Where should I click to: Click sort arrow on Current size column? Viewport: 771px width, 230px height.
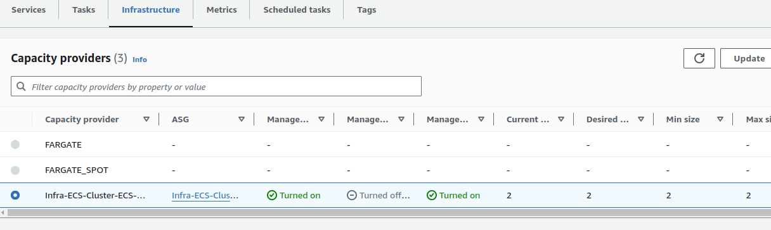(x=561, y=119)
